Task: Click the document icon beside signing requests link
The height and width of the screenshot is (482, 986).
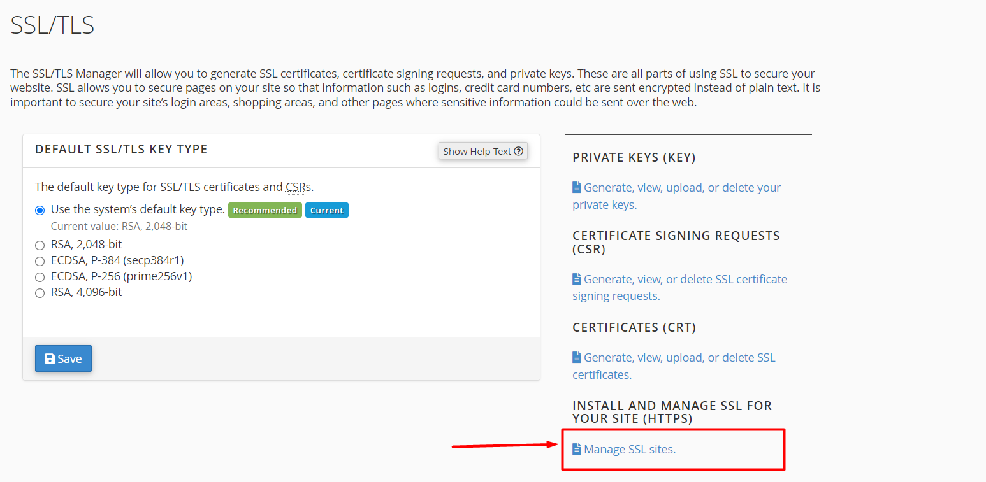Action: 577,279
